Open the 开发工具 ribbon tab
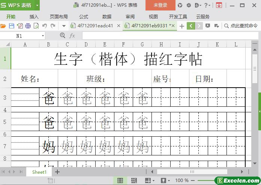 tap(178, 16)
